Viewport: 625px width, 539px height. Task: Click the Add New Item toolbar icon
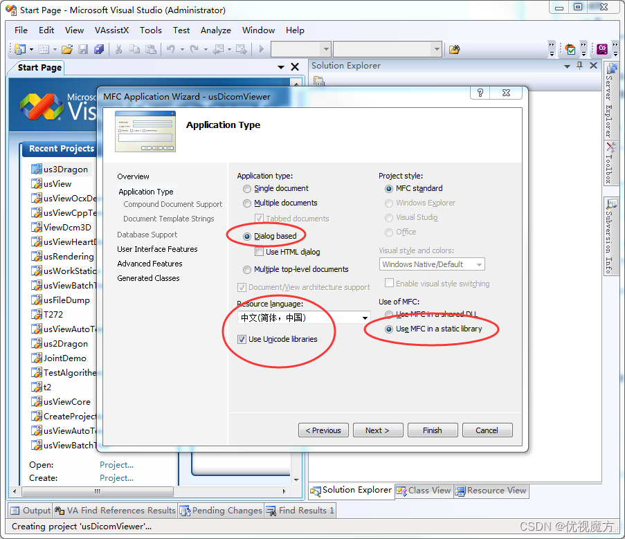(44, 49)
